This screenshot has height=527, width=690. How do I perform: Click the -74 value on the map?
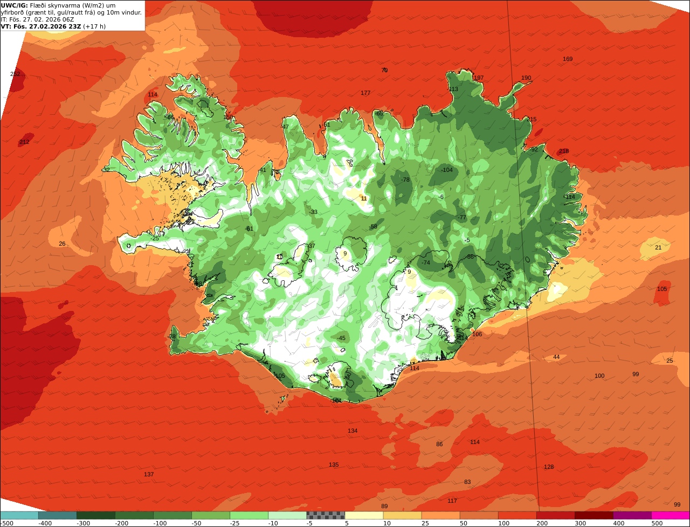click(x=426, y=262)
